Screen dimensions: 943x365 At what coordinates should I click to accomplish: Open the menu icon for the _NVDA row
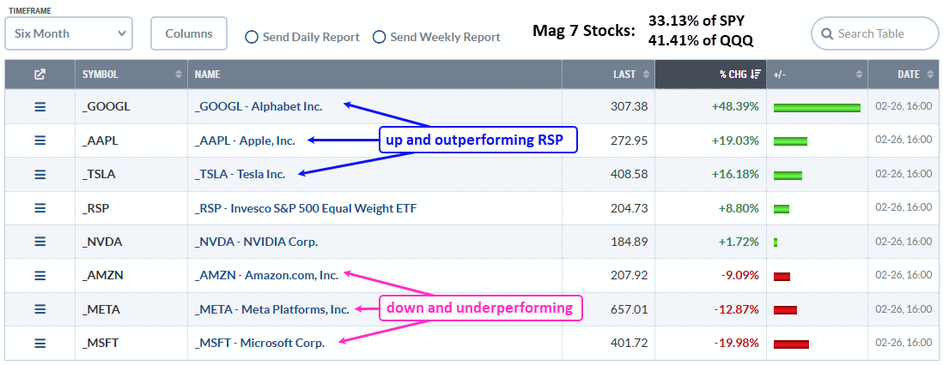tap(40, 242)
